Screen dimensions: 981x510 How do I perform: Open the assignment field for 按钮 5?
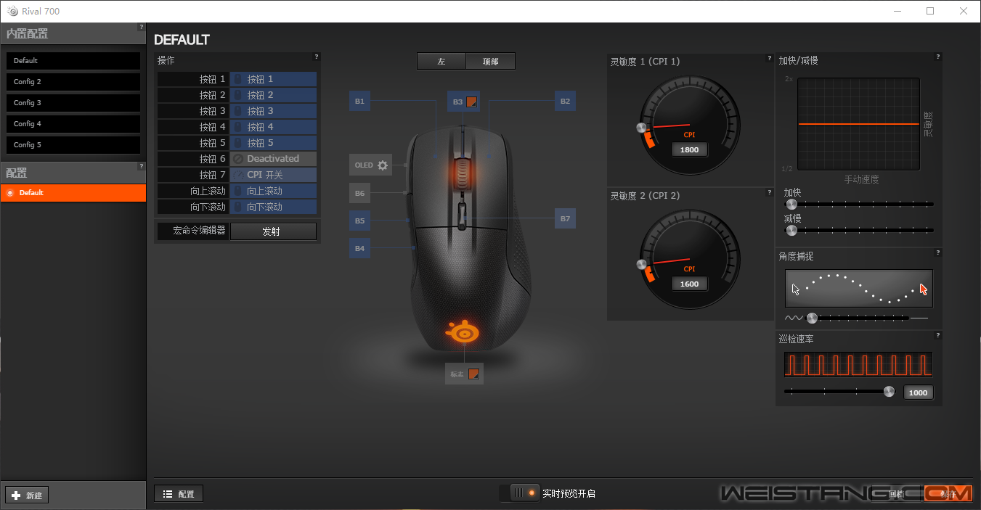[273, 143]
